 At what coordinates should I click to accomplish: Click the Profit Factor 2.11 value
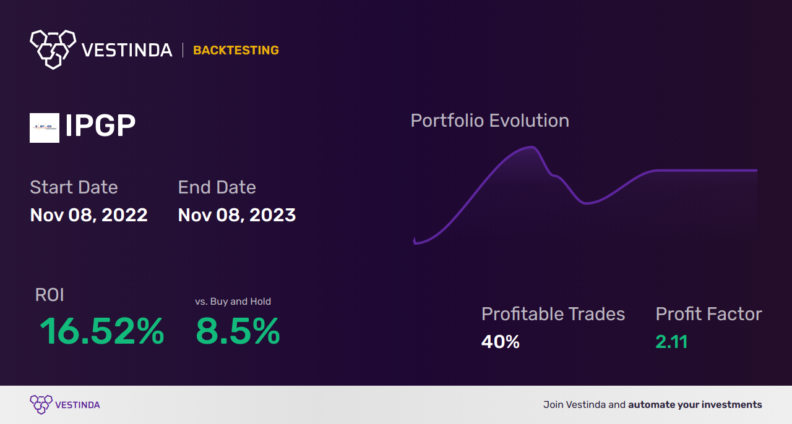(671, 341)
